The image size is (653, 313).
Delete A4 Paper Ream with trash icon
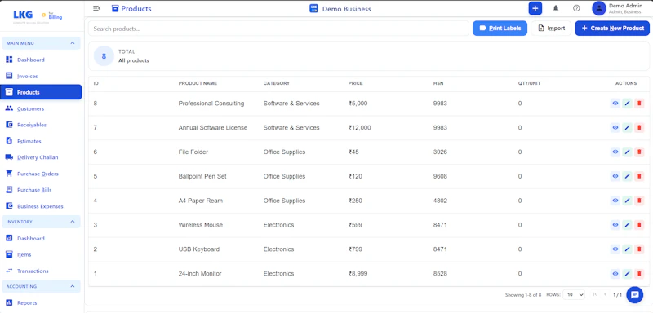pyautogui.click(x=639, y=201)
